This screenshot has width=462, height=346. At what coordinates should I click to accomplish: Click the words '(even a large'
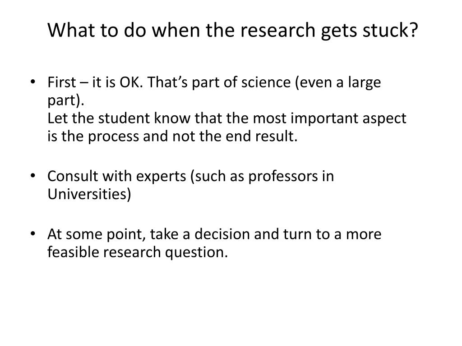coord(338,82)
